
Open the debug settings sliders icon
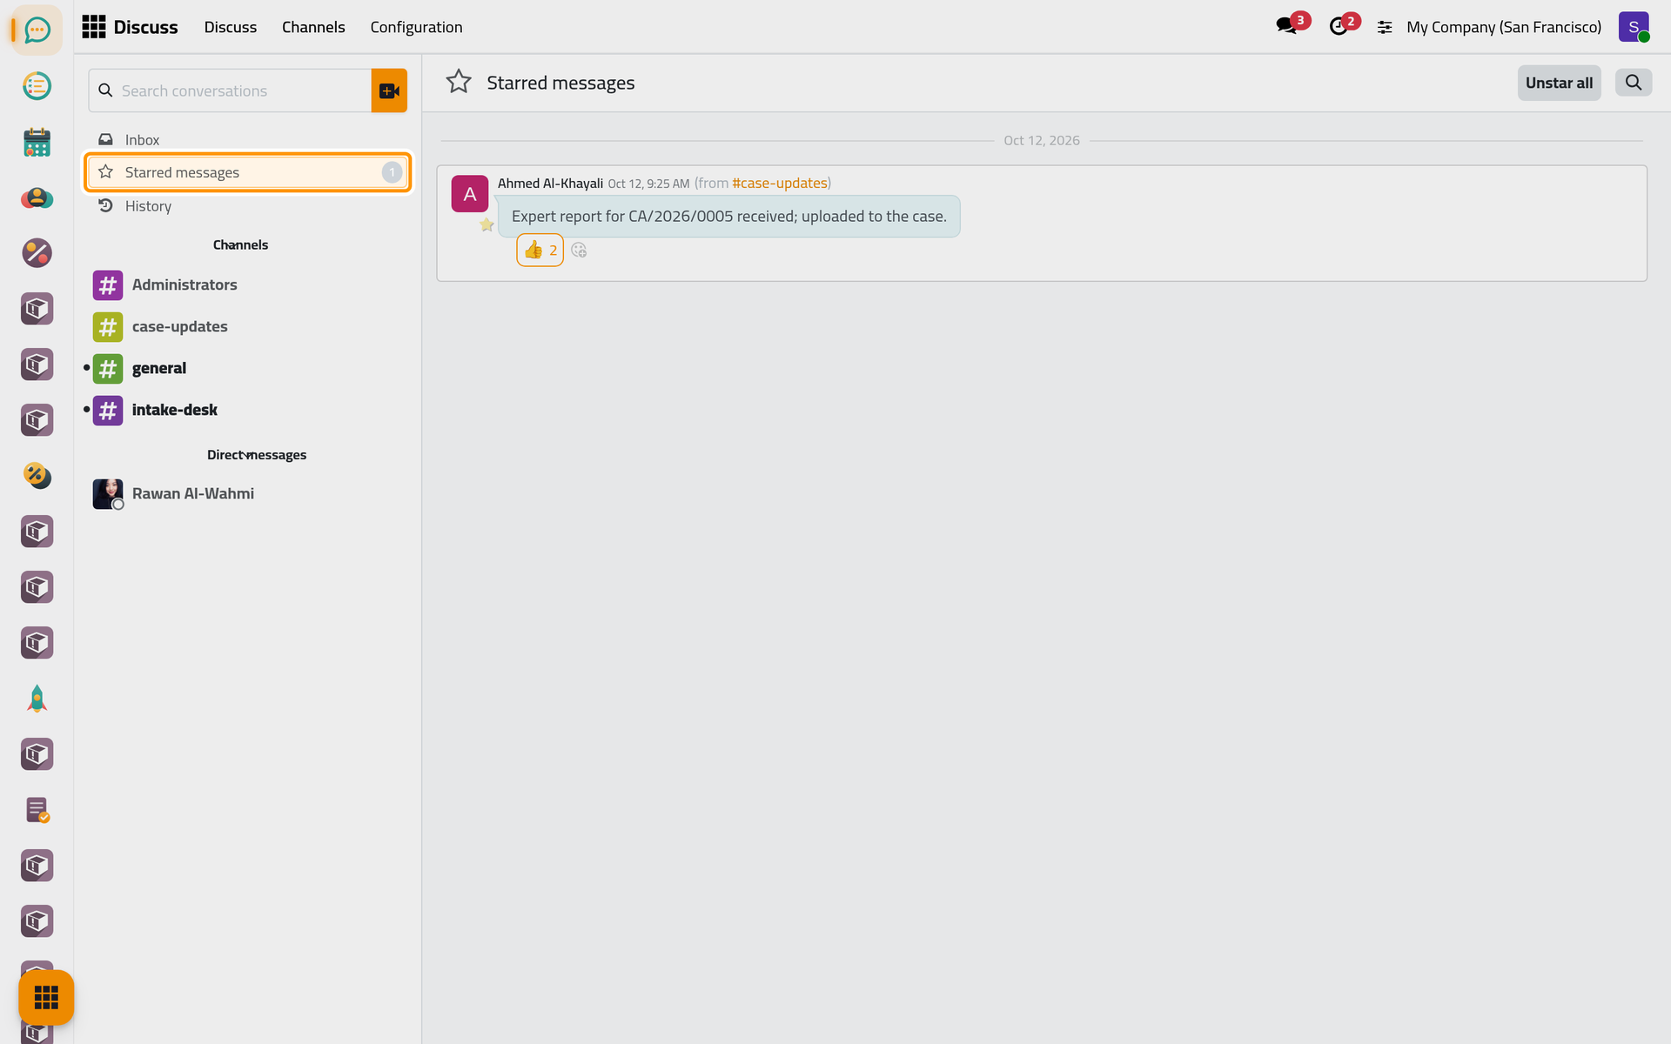point(1384,27)
